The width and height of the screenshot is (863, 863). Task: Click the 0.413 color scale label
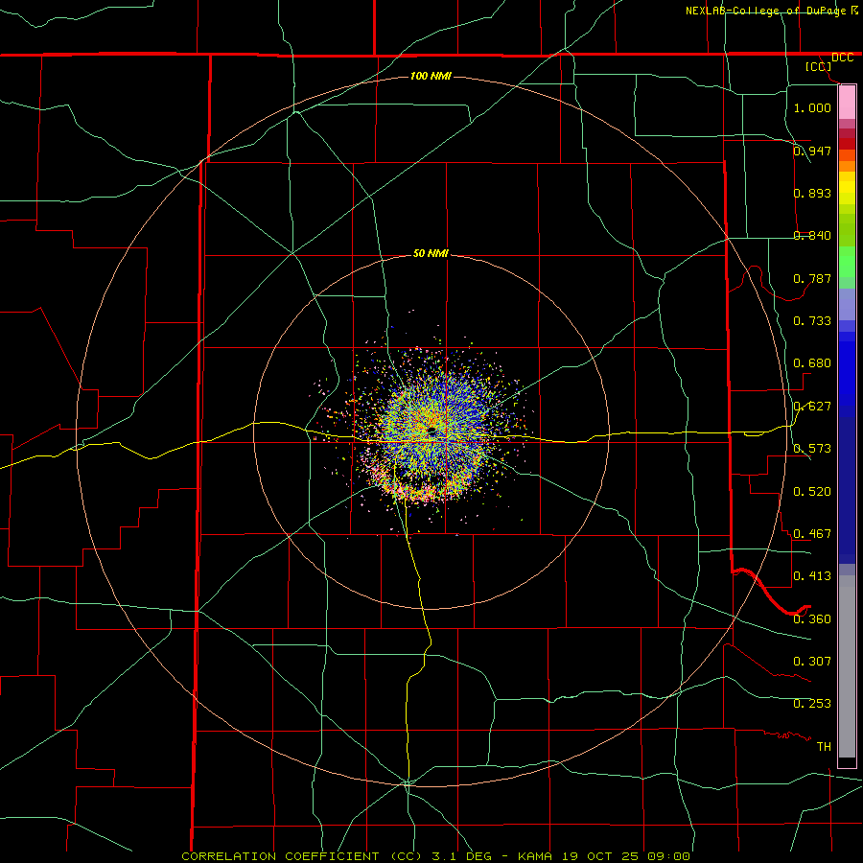812,575
